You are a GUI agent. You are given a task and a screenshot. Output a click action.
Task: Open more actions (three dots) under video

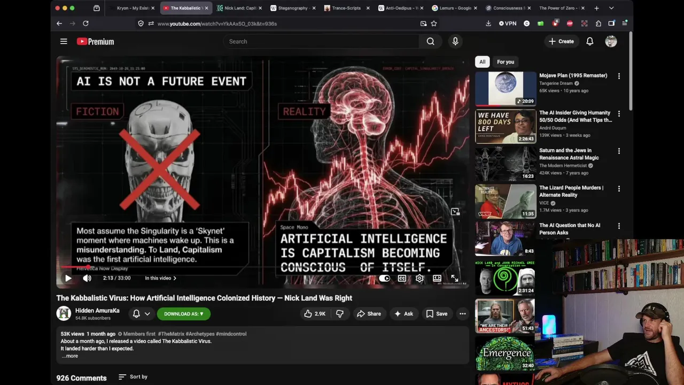tap(463, 314)
